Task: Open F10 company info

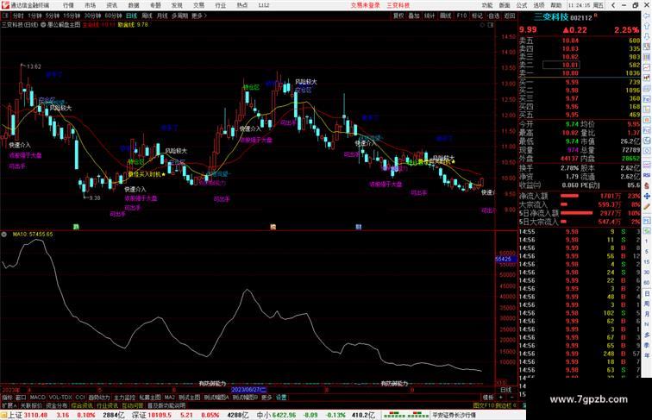Action: [x=461, y=16]
